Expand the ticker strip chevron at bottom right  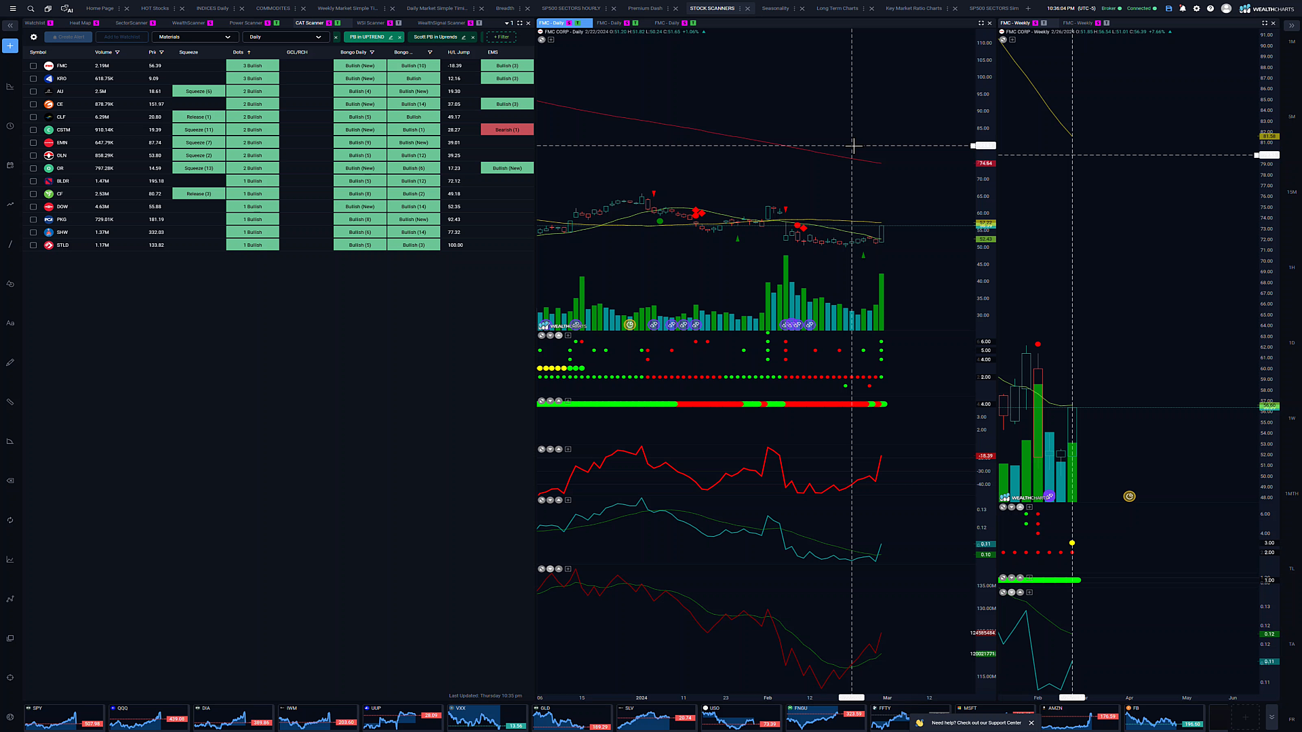1271,716
